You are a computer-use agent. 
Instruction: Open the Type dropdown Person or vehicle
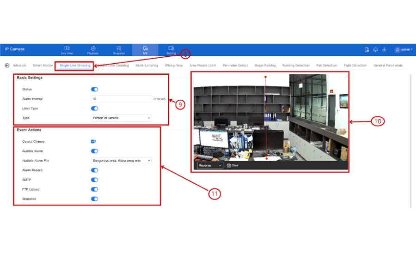pos(121,118)
